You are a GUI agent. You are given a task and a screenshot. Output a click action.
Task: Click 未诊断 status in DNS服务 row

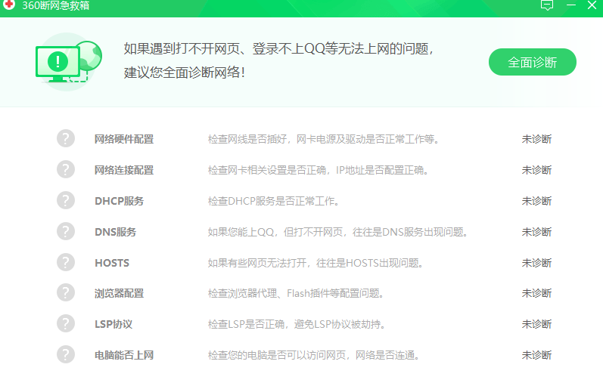coord(536,232)
